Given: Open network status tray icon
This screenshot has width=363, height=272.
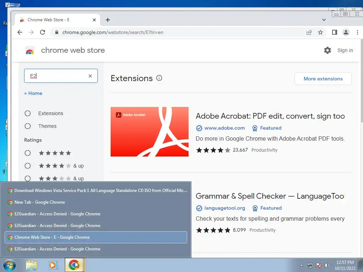Looking at the screenshot, I should pyautogui.click(x=310, y=265).
